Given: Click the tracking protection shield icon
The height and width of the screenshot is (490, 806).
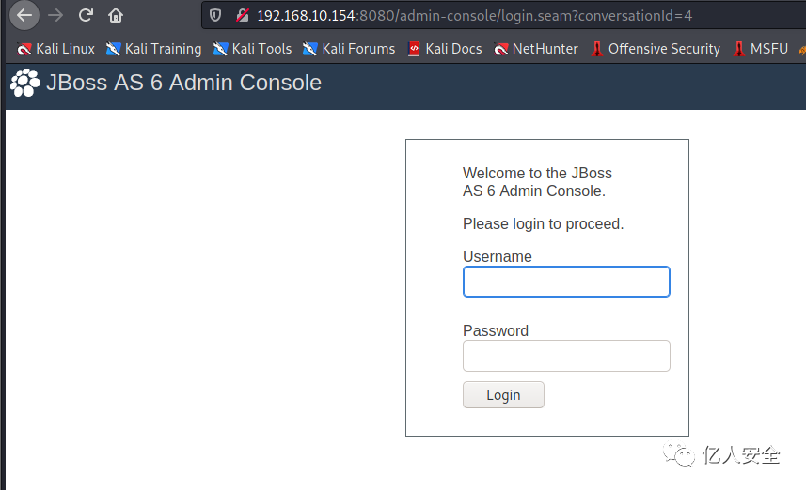Looking at the screenshot, I should 217,15.
